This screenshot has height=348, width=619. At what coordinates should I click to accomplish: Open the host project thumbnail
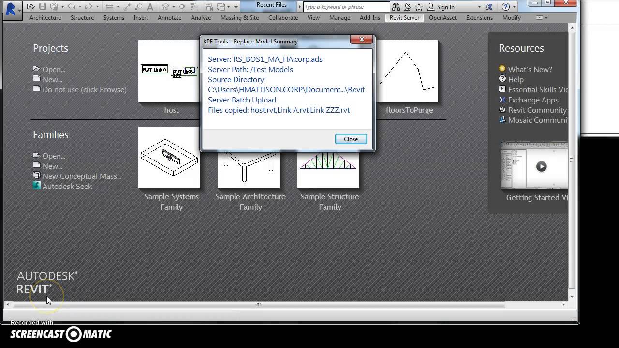tap(169, 71)
